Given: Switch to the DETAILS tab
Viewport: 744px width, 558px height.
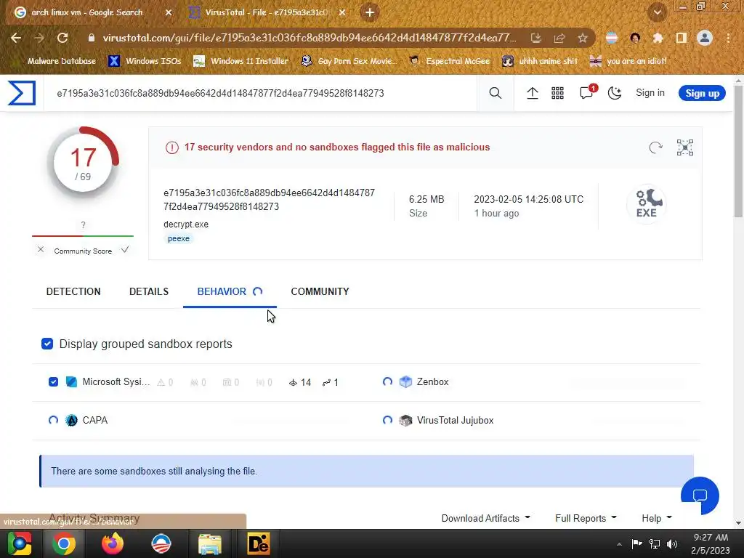Looking at the screenshot, I should tap(149, 291).
